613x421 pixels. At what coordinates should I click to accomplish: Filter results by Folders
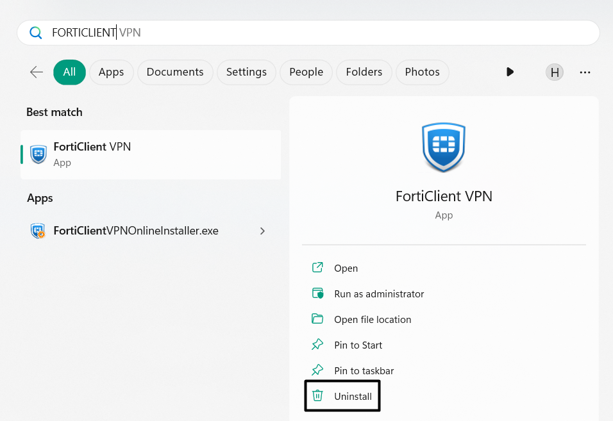[364, 72]
